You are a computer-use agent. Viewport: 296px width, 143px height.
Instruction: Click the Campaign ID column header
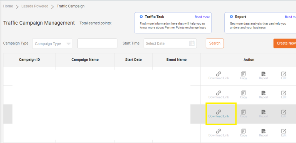click(x=29, y=60)
